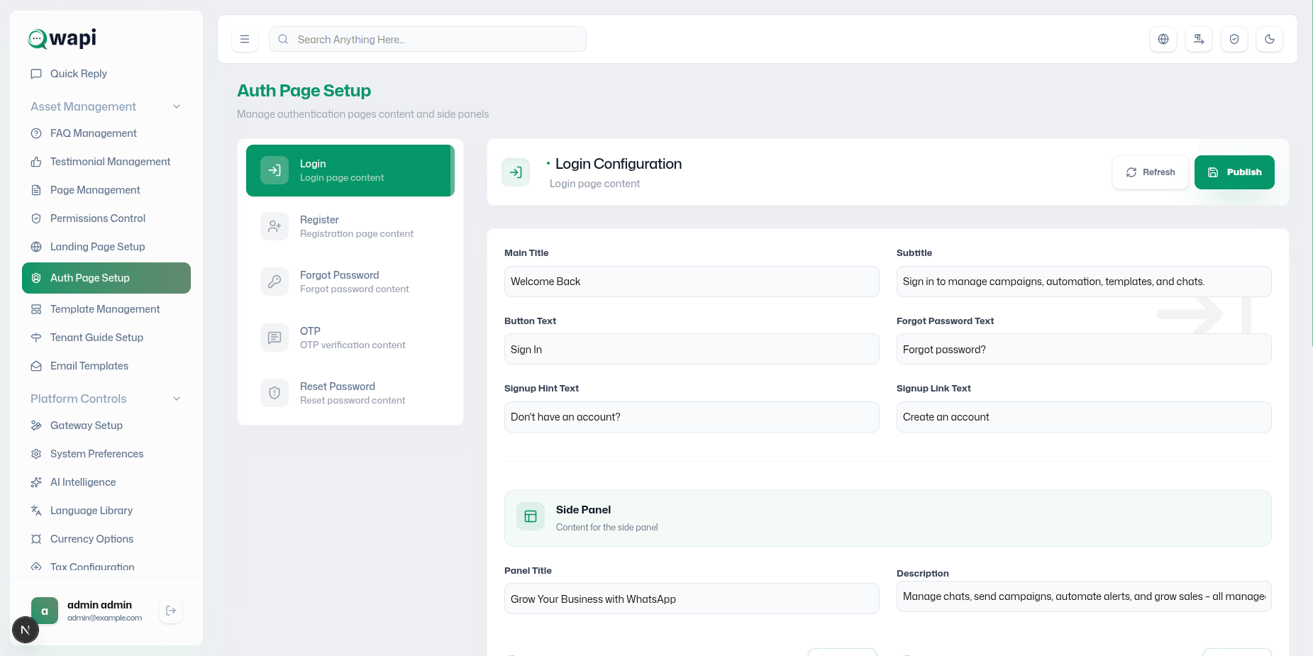
Task: Click the Side Panel layout icon
Action: (x=531, y=517)
